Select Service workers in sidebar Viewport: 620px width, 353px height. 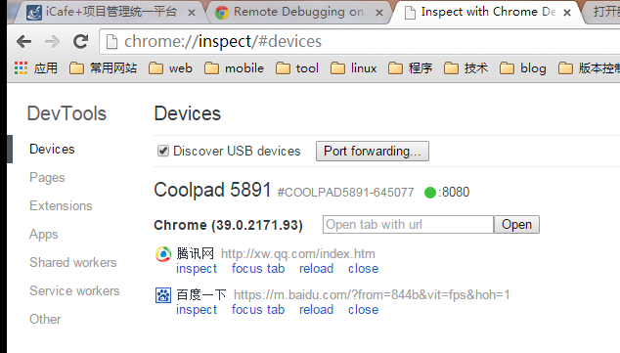[74, 291]
